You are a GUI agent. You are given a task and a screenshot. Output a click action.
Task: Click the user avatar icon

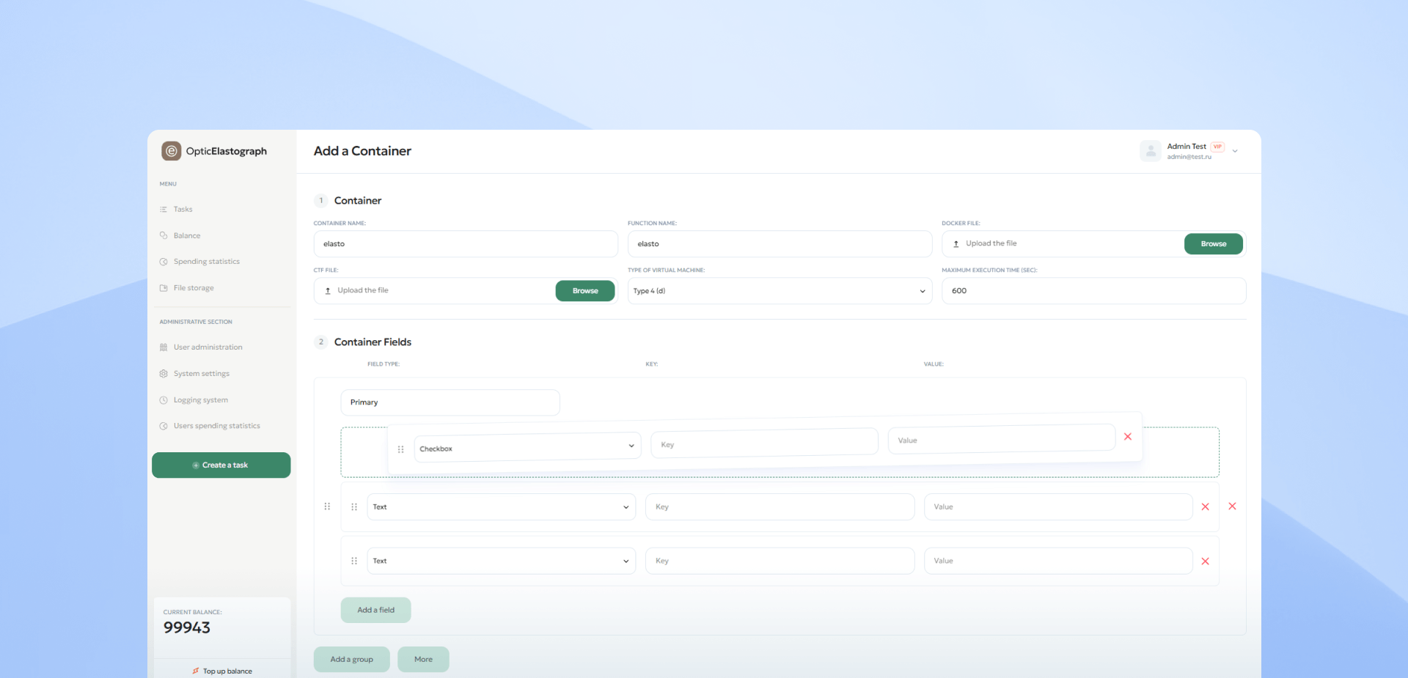click(x=1150, y=151)
